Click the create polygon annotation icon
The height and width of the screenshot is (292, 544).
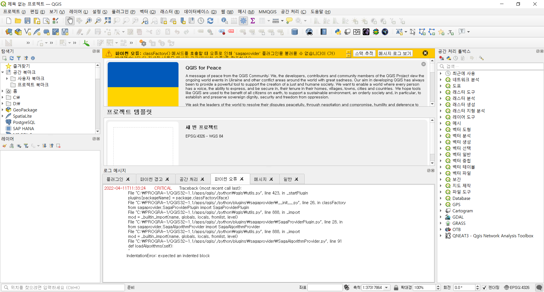(422, 32)
